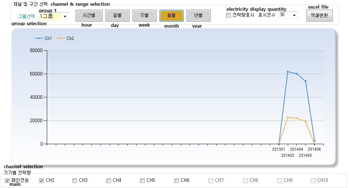
Task: Click the Ch2 data point at 201405
Action: (305, 121)
